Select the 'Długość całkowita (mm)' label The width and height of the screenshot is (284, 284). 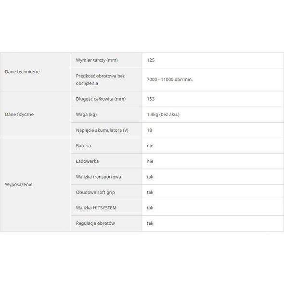tap(101, 99)
